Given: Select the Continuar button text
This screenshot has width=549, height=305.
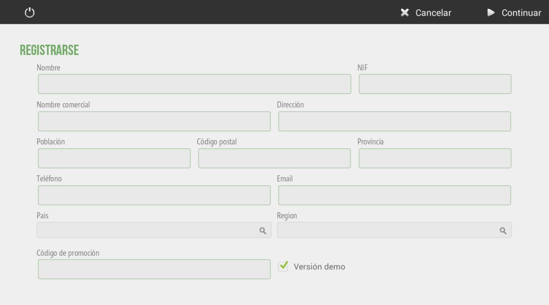Looking at the screenshot, I should click(x=521, y=13).
